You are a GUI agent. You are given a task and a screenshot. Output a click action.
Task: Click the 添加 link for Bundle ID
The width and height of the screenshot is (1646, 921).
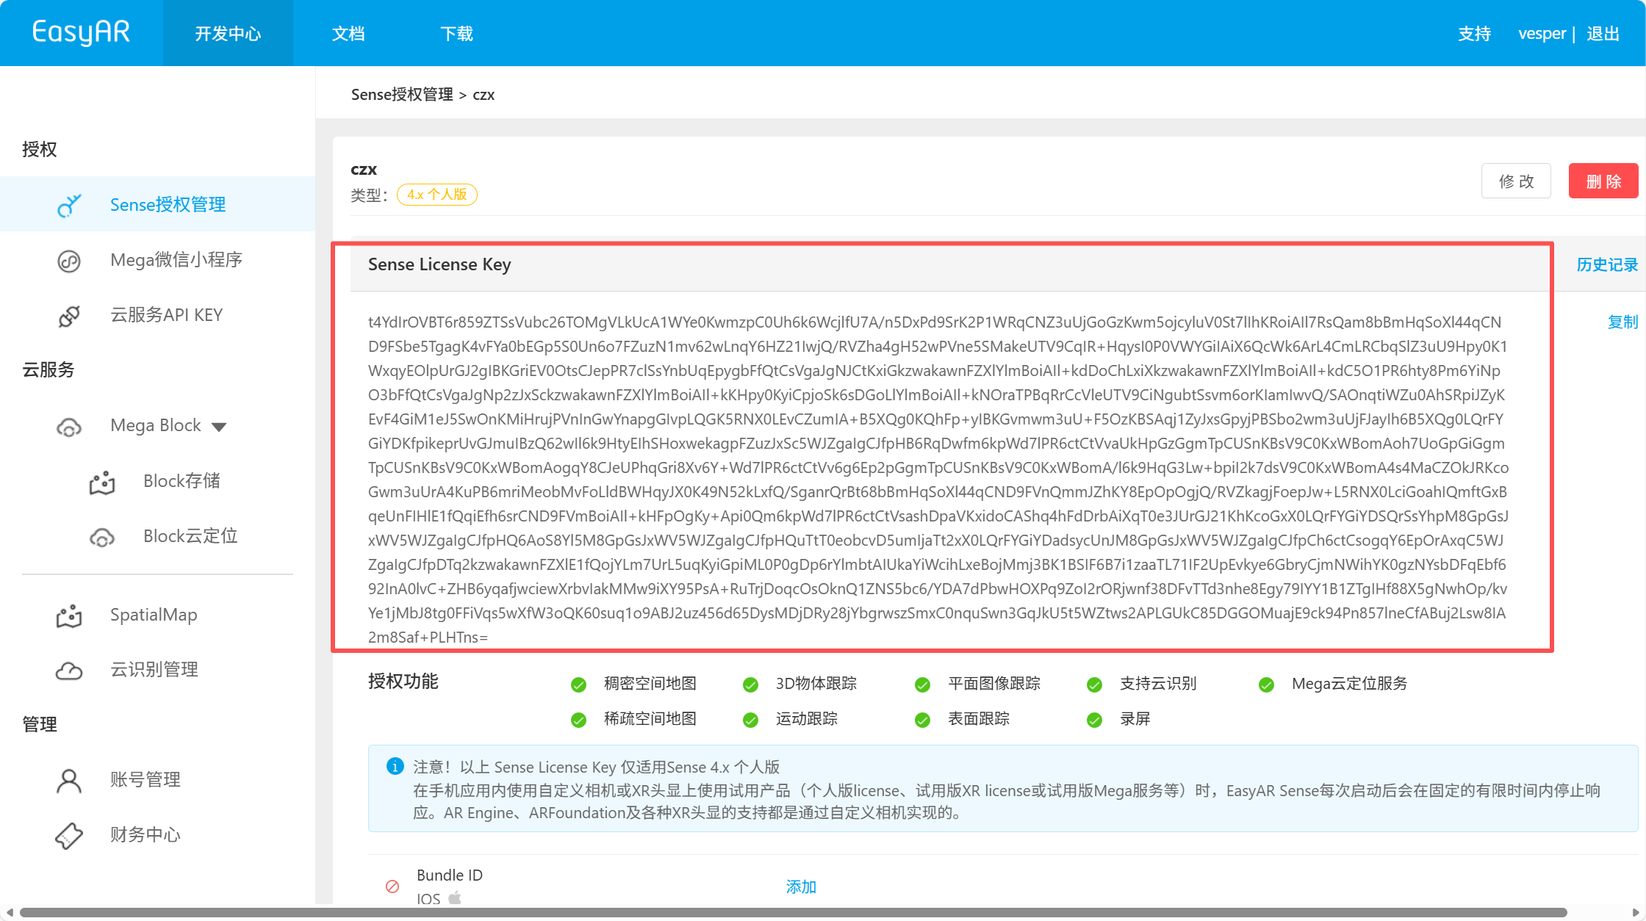pyautogui.click(x=801, y=886)
